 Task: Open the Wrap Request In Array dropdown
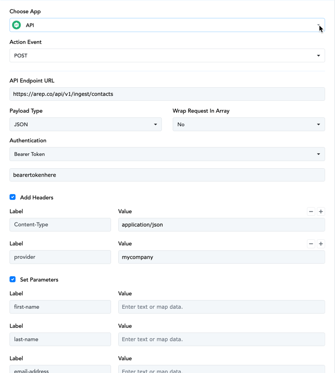pos(248,124)
